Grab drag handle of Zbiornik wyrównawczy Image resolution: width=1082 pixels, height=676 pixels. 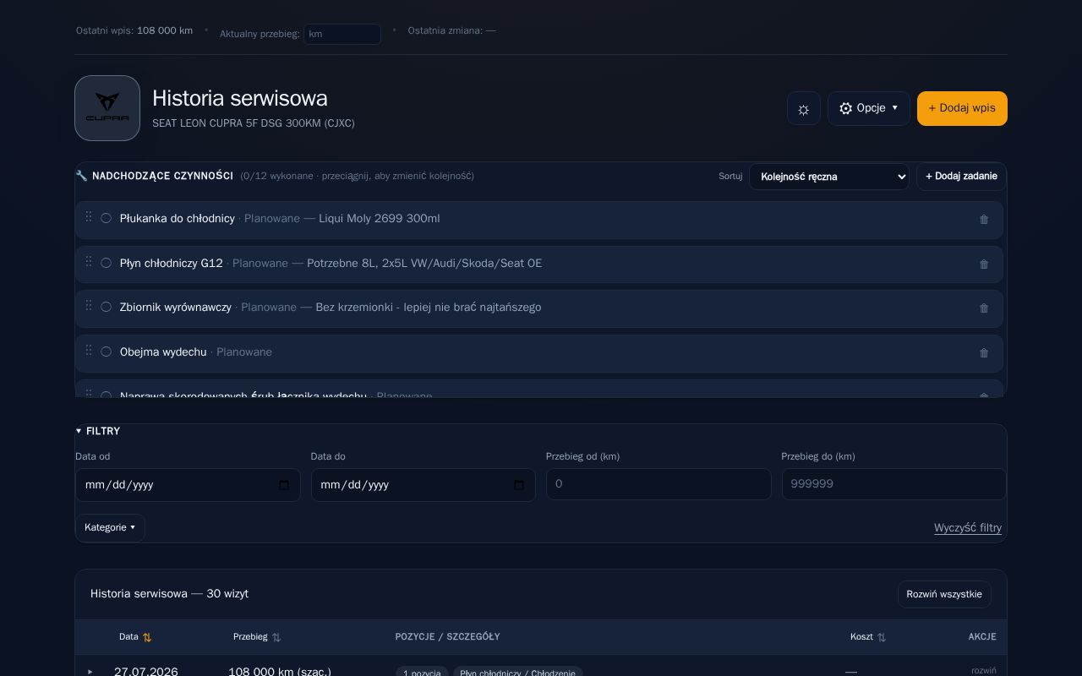pyautogui.click(x=88, y=306)
